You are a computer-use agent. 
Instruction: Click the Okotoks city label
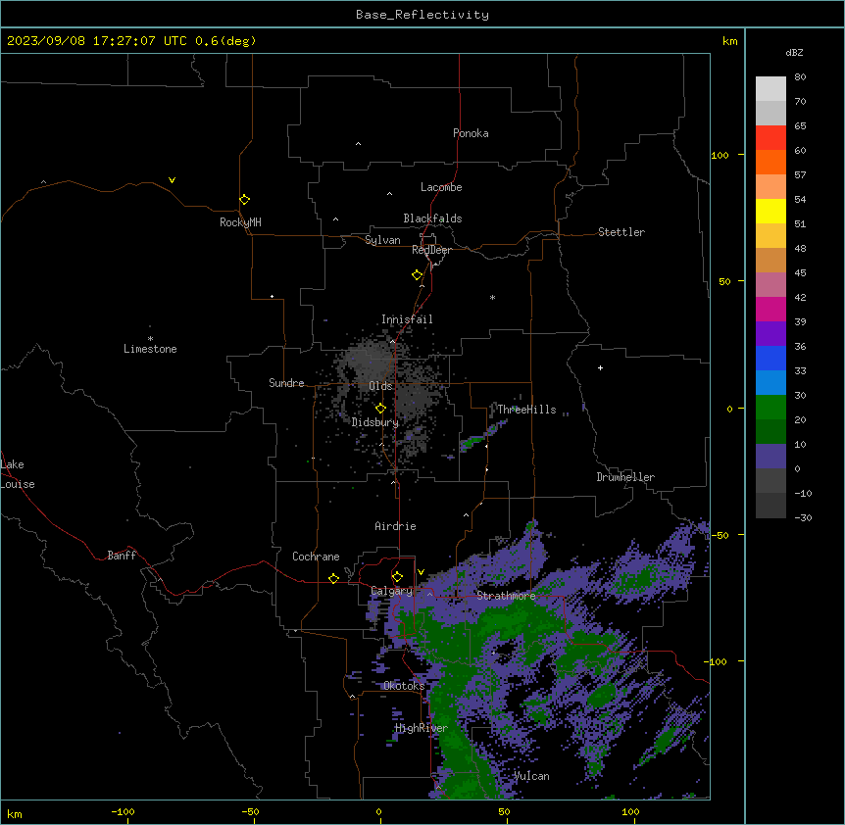click(x=404, y=686)
